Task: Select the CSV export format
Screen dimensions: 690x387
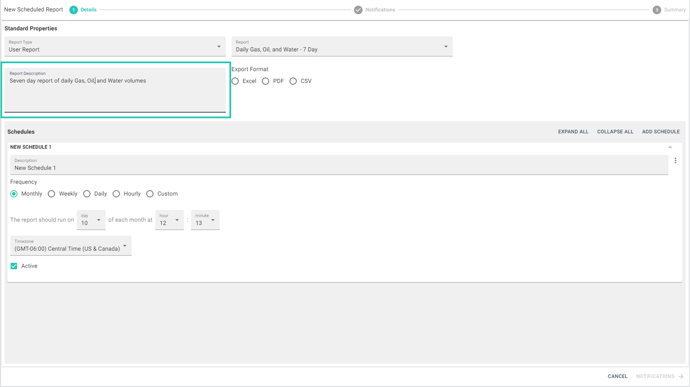Action: click(x=293, y=81)
